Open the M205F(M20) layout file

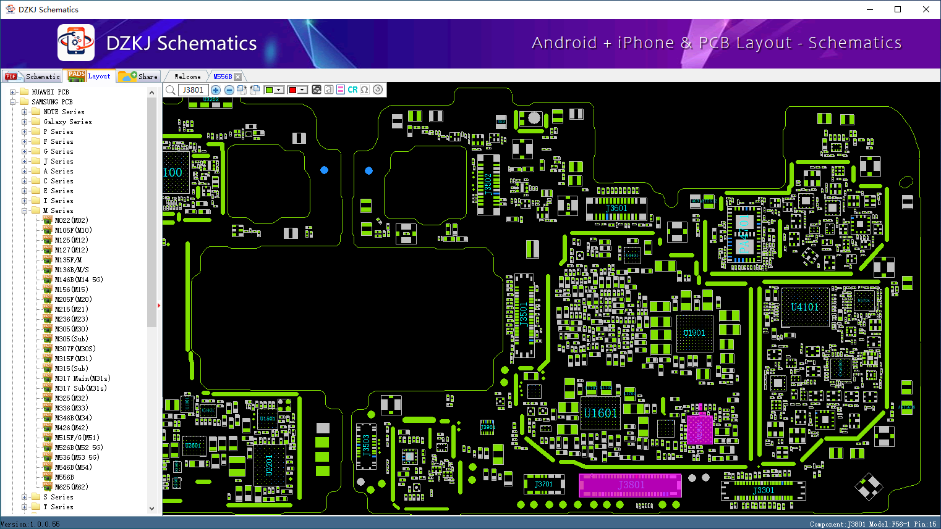(73, 299)
